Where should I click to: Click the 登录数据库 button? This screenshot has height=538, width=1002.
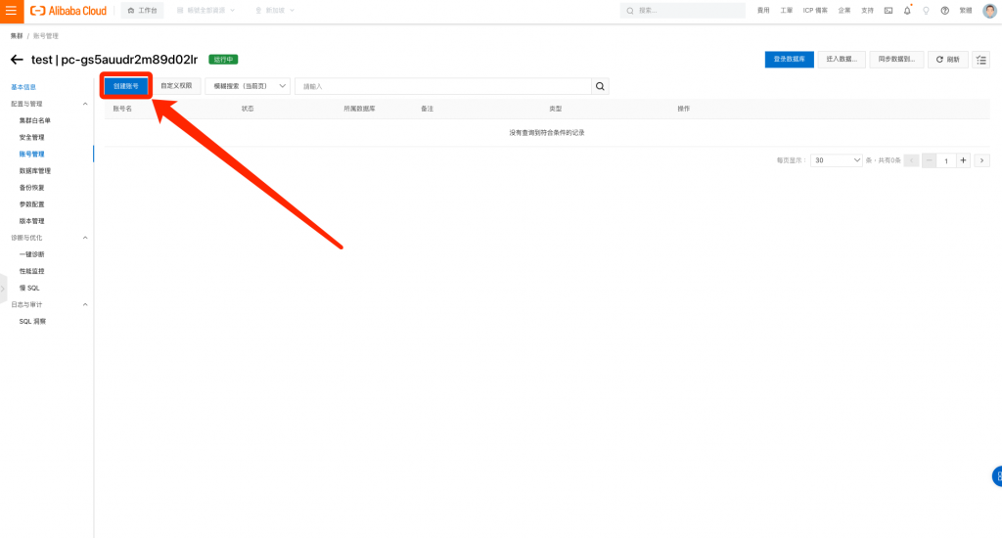coord(790,60)
